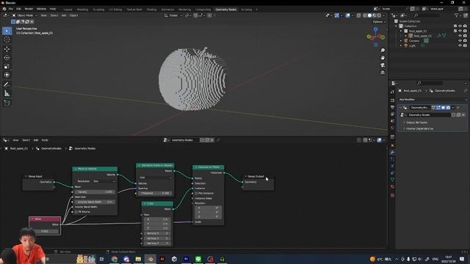This screenshot has height=264, width=470.
Task: Open the Output properties tab icon
Action: click(x=392, y=107)
